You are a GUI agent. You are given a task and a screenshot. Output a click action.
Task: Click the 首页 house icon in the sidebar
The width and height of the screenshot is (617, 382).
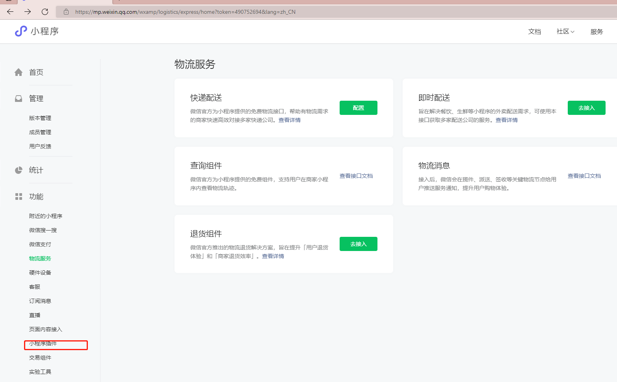[x=19, y=72]
